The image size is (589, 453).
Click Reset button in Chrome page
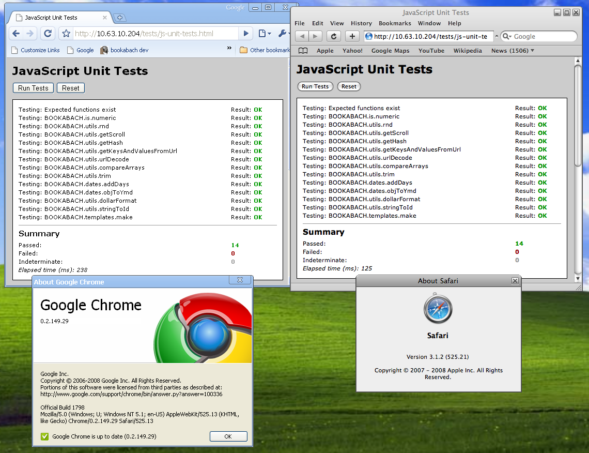(71, 88)
